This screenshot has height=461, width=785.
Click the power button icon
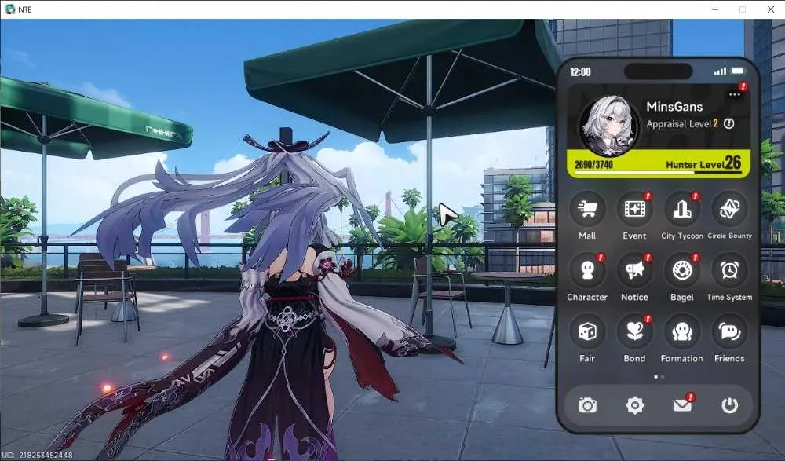click(729, 405)
